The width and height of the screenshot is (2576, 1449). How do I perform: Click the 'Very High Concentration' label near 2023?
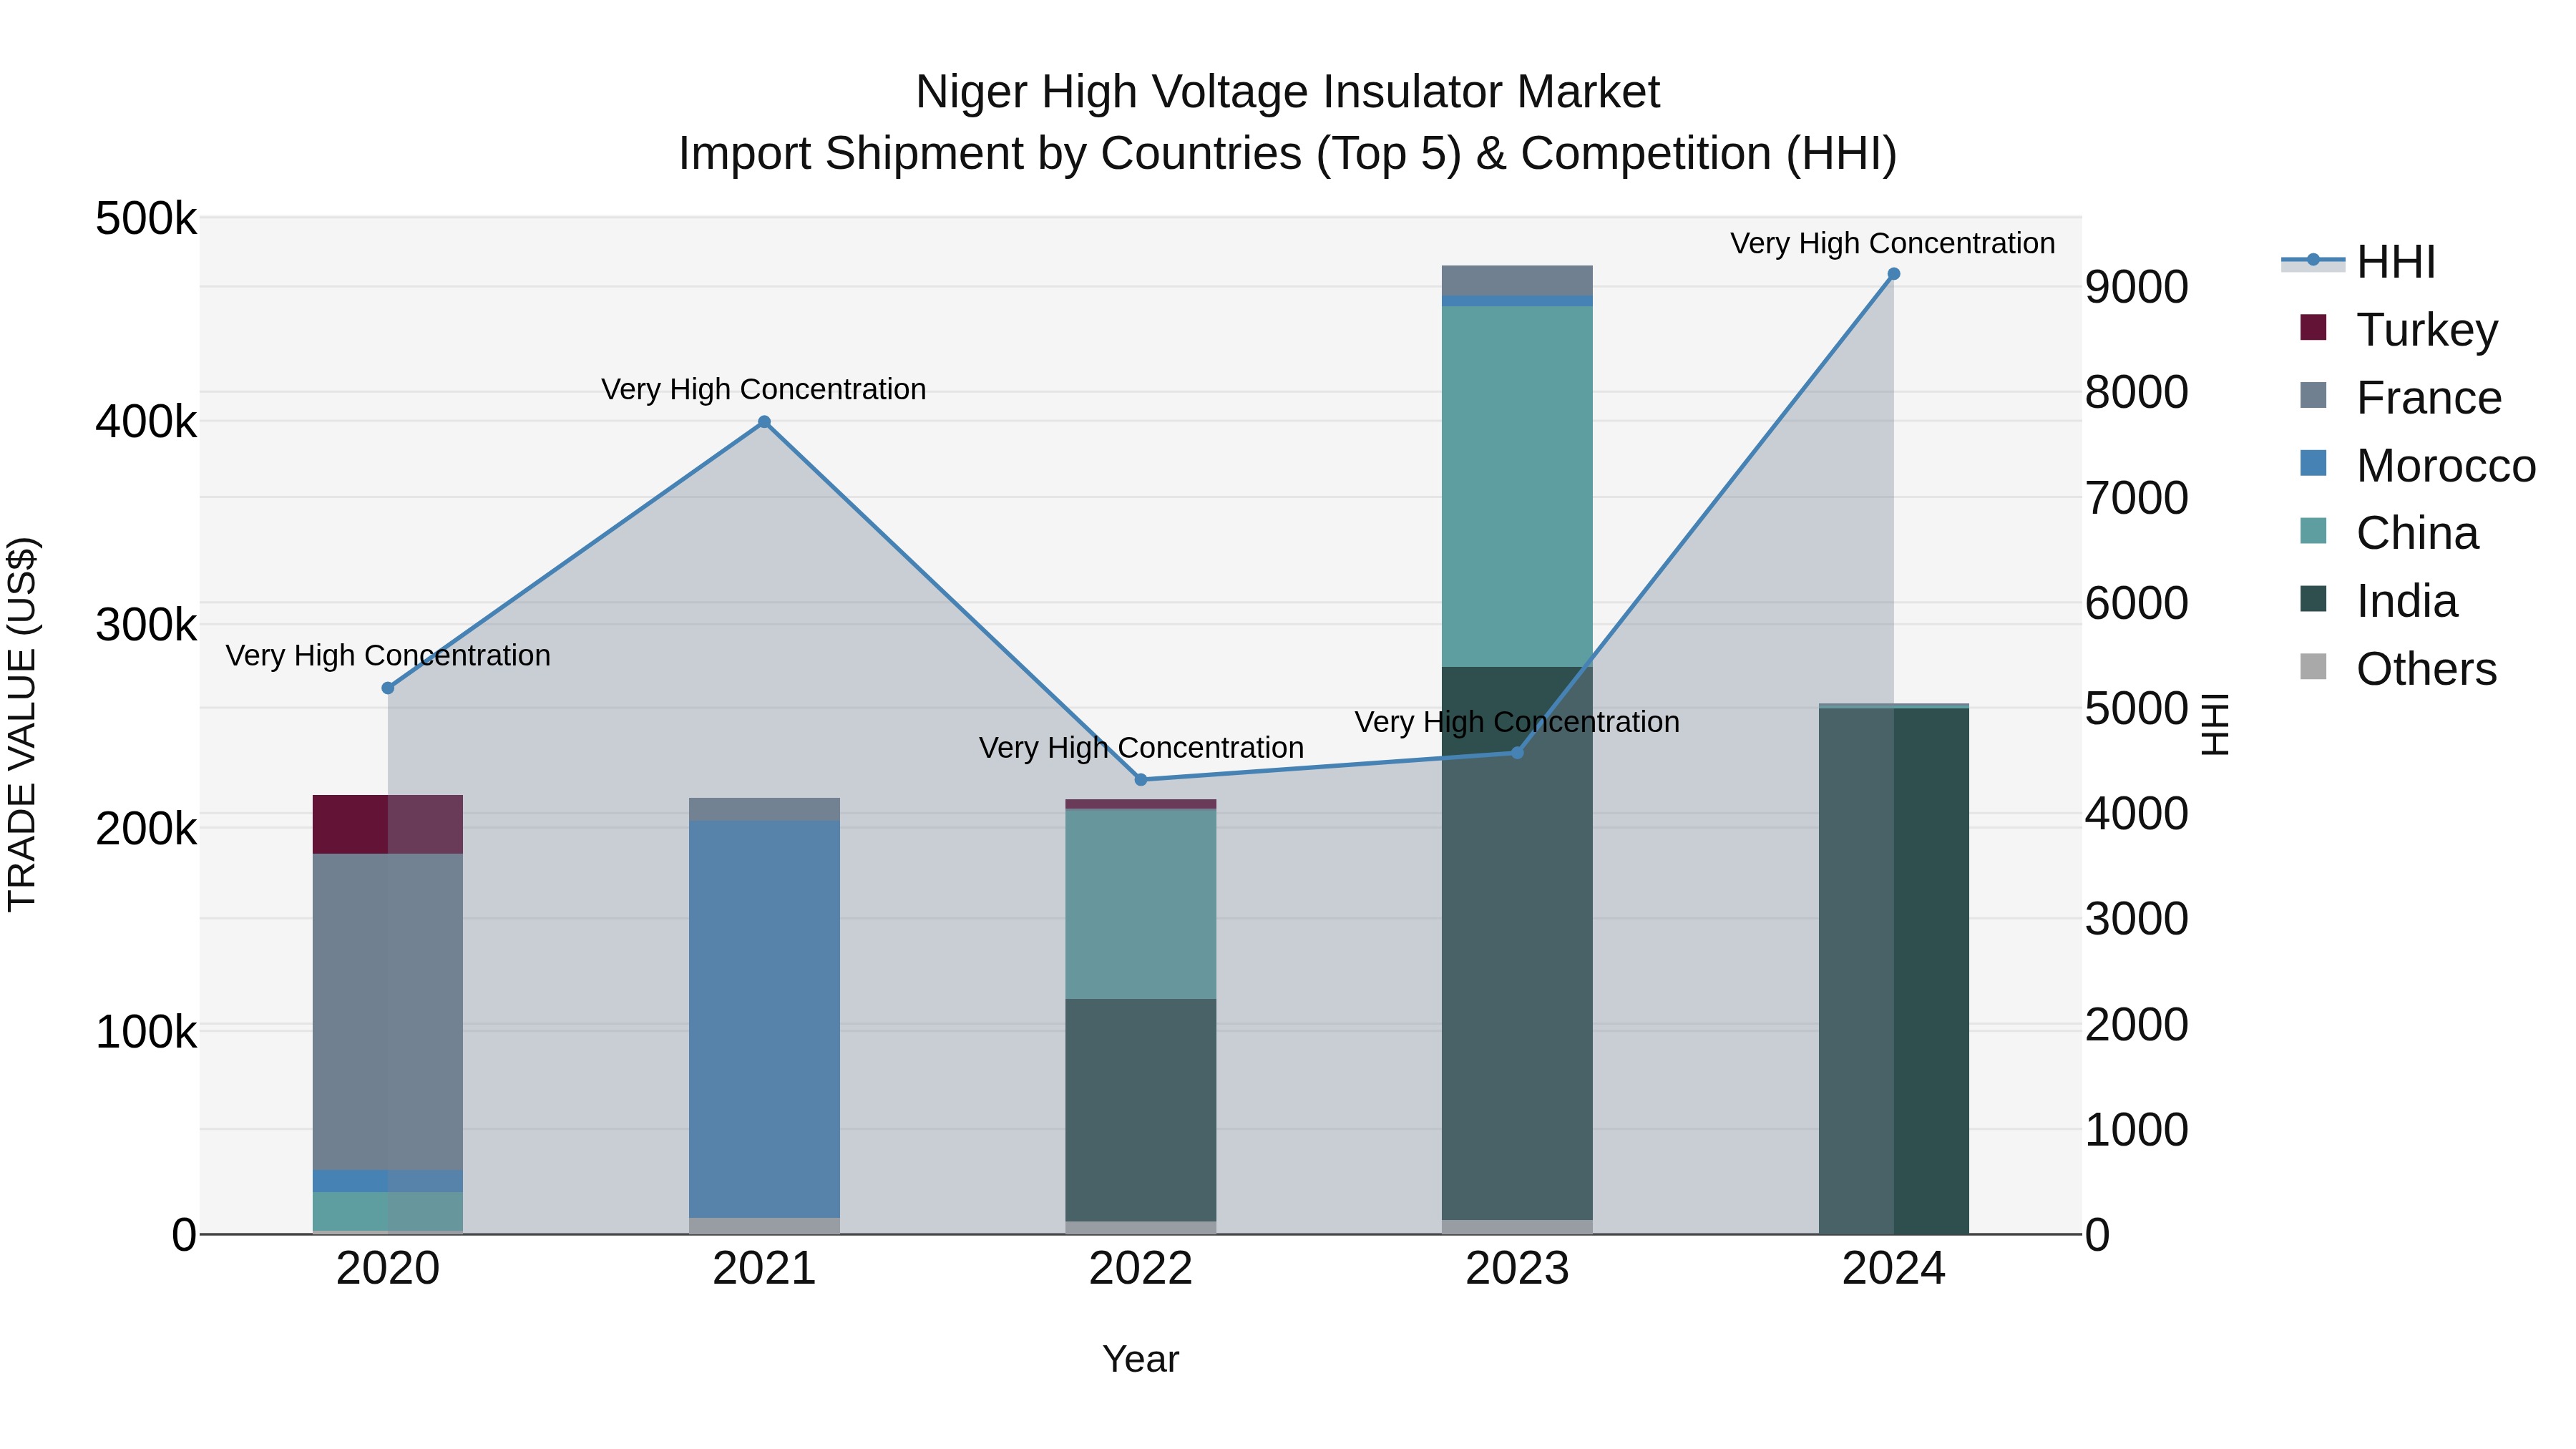[1517, 721]
